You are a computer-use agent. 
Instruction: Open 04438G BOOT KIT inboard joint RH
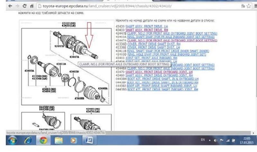pyautogui.click(x=163, y=90)
